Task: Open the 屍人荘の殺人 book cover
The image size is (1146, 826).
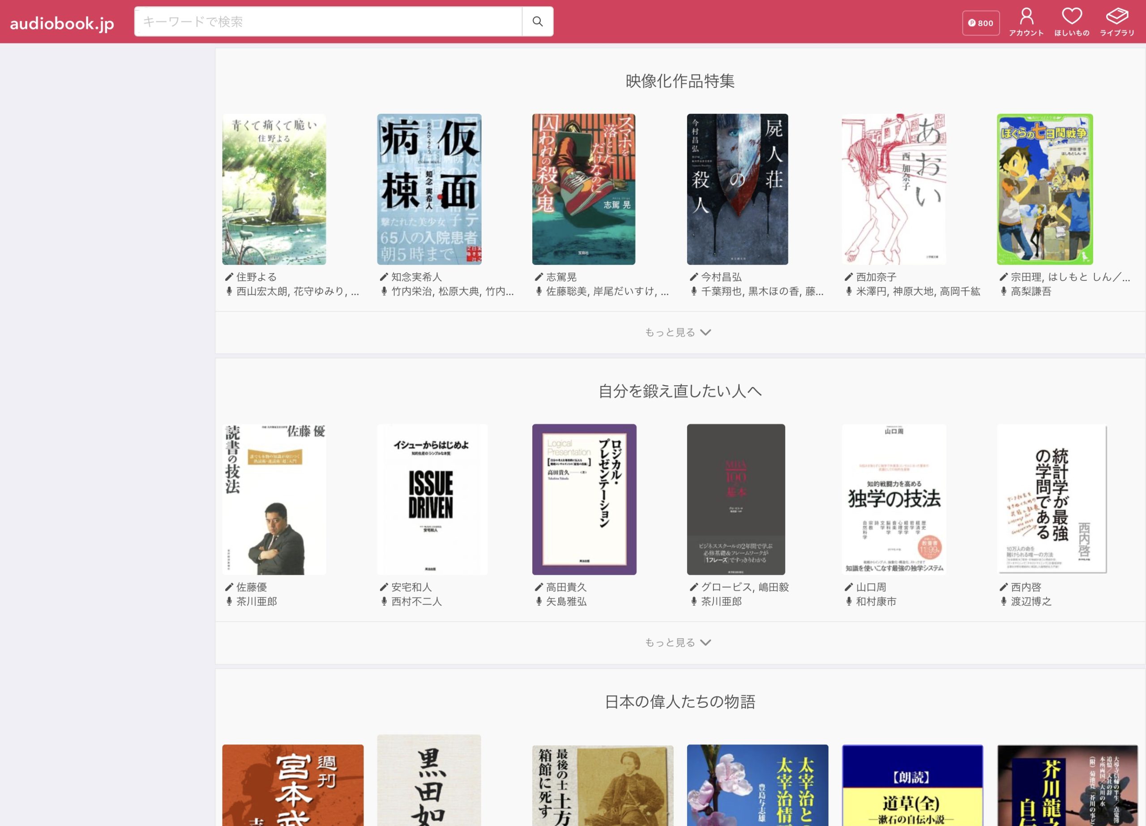Action: pyautogui.click(x=737, y=189)
